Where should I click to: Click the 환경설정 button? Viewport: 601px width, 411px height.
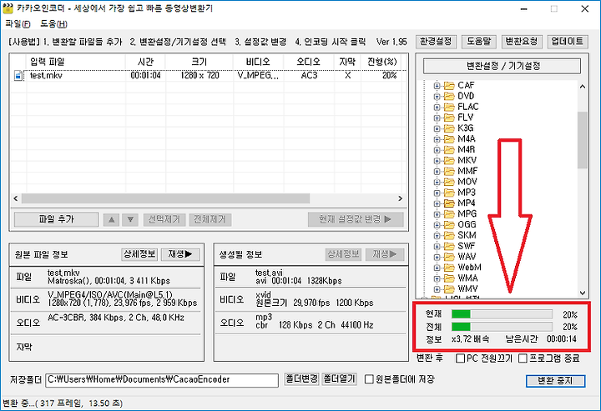[436, 42]
